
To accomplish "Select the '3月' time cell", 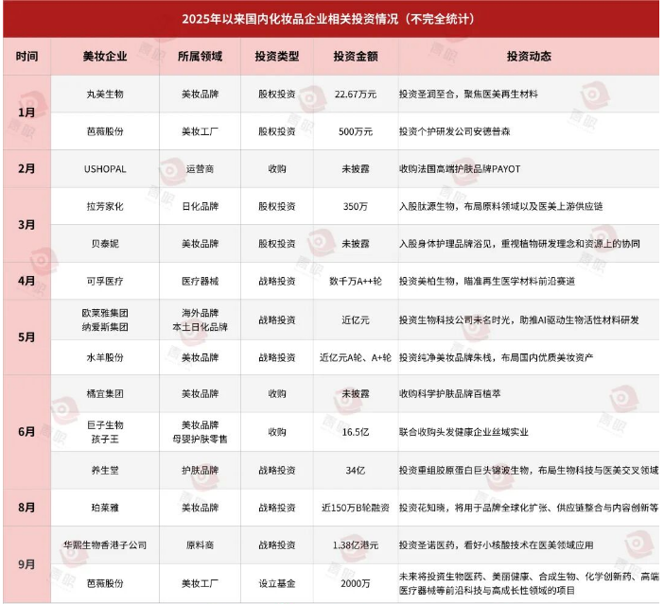I will (x=26, y=225).
